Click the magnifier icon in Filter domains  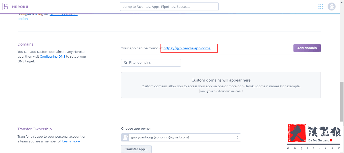[x=126, y=63]
